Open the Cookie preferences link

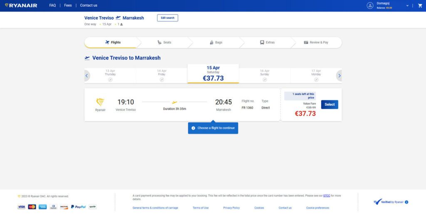[x=317, y=208]
